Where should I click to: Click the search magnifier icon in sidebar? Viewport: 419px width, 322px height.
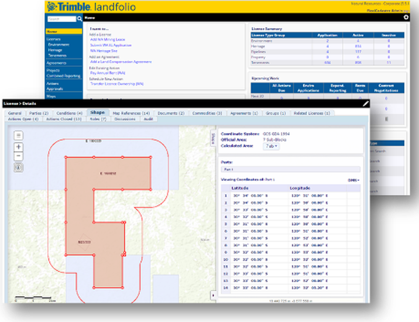pyautogui.click(x=79, y=19)
